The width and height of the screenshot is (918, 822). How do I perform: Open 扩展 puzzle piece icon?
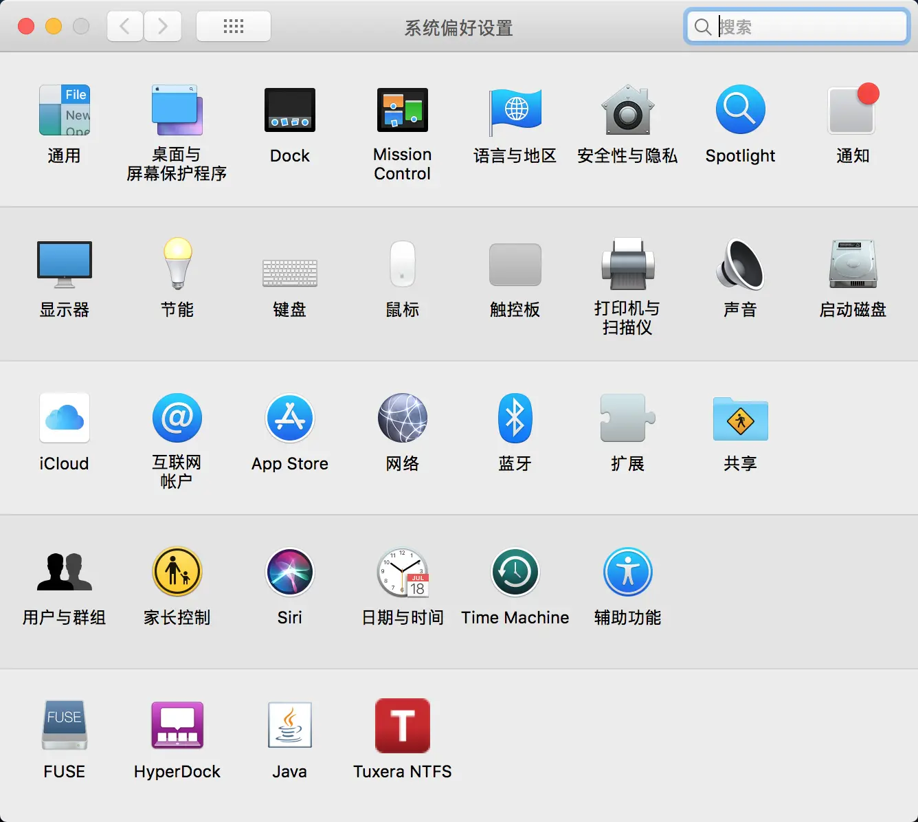628,418
